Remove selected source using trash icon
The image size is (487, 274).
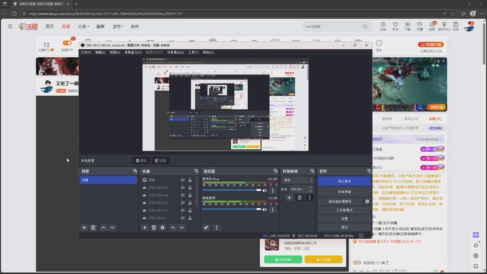[x=153, y=228]
